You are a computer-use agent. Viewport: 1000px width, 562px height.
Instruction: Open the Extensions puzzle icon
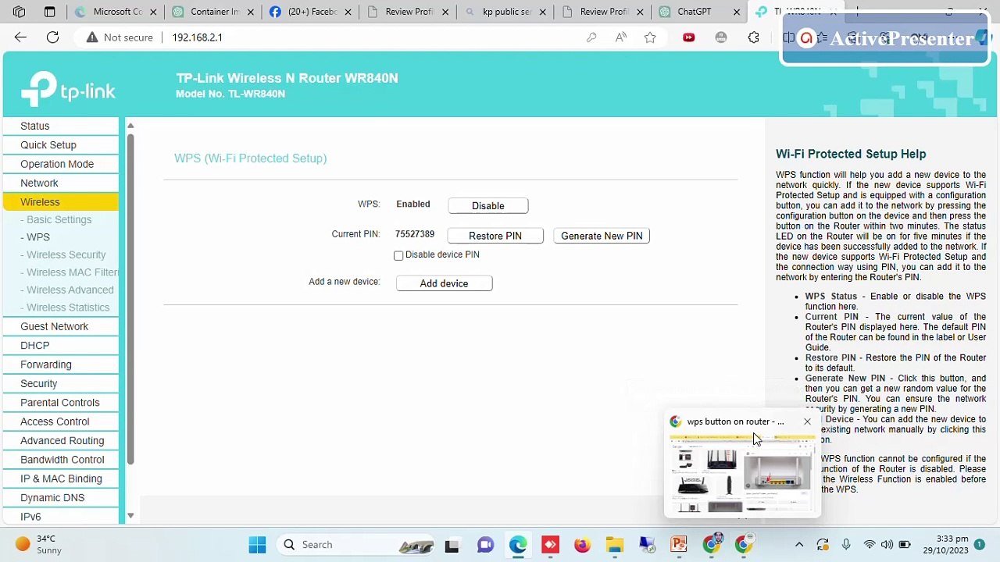[753, 37]
